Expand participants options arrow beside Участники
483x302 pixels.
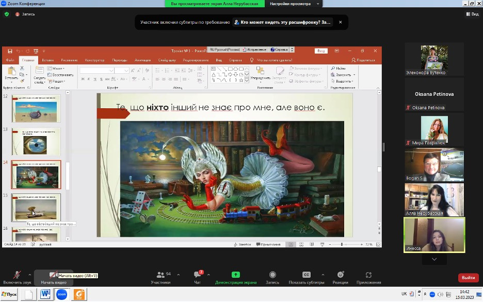179,275
